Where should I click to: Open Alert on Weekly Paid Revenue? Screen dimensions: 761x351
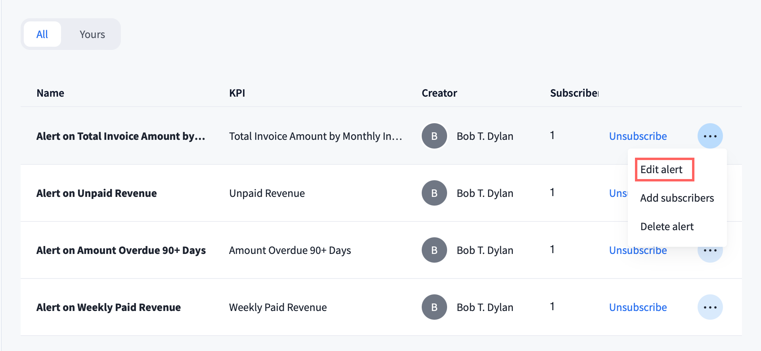[108, 307]
